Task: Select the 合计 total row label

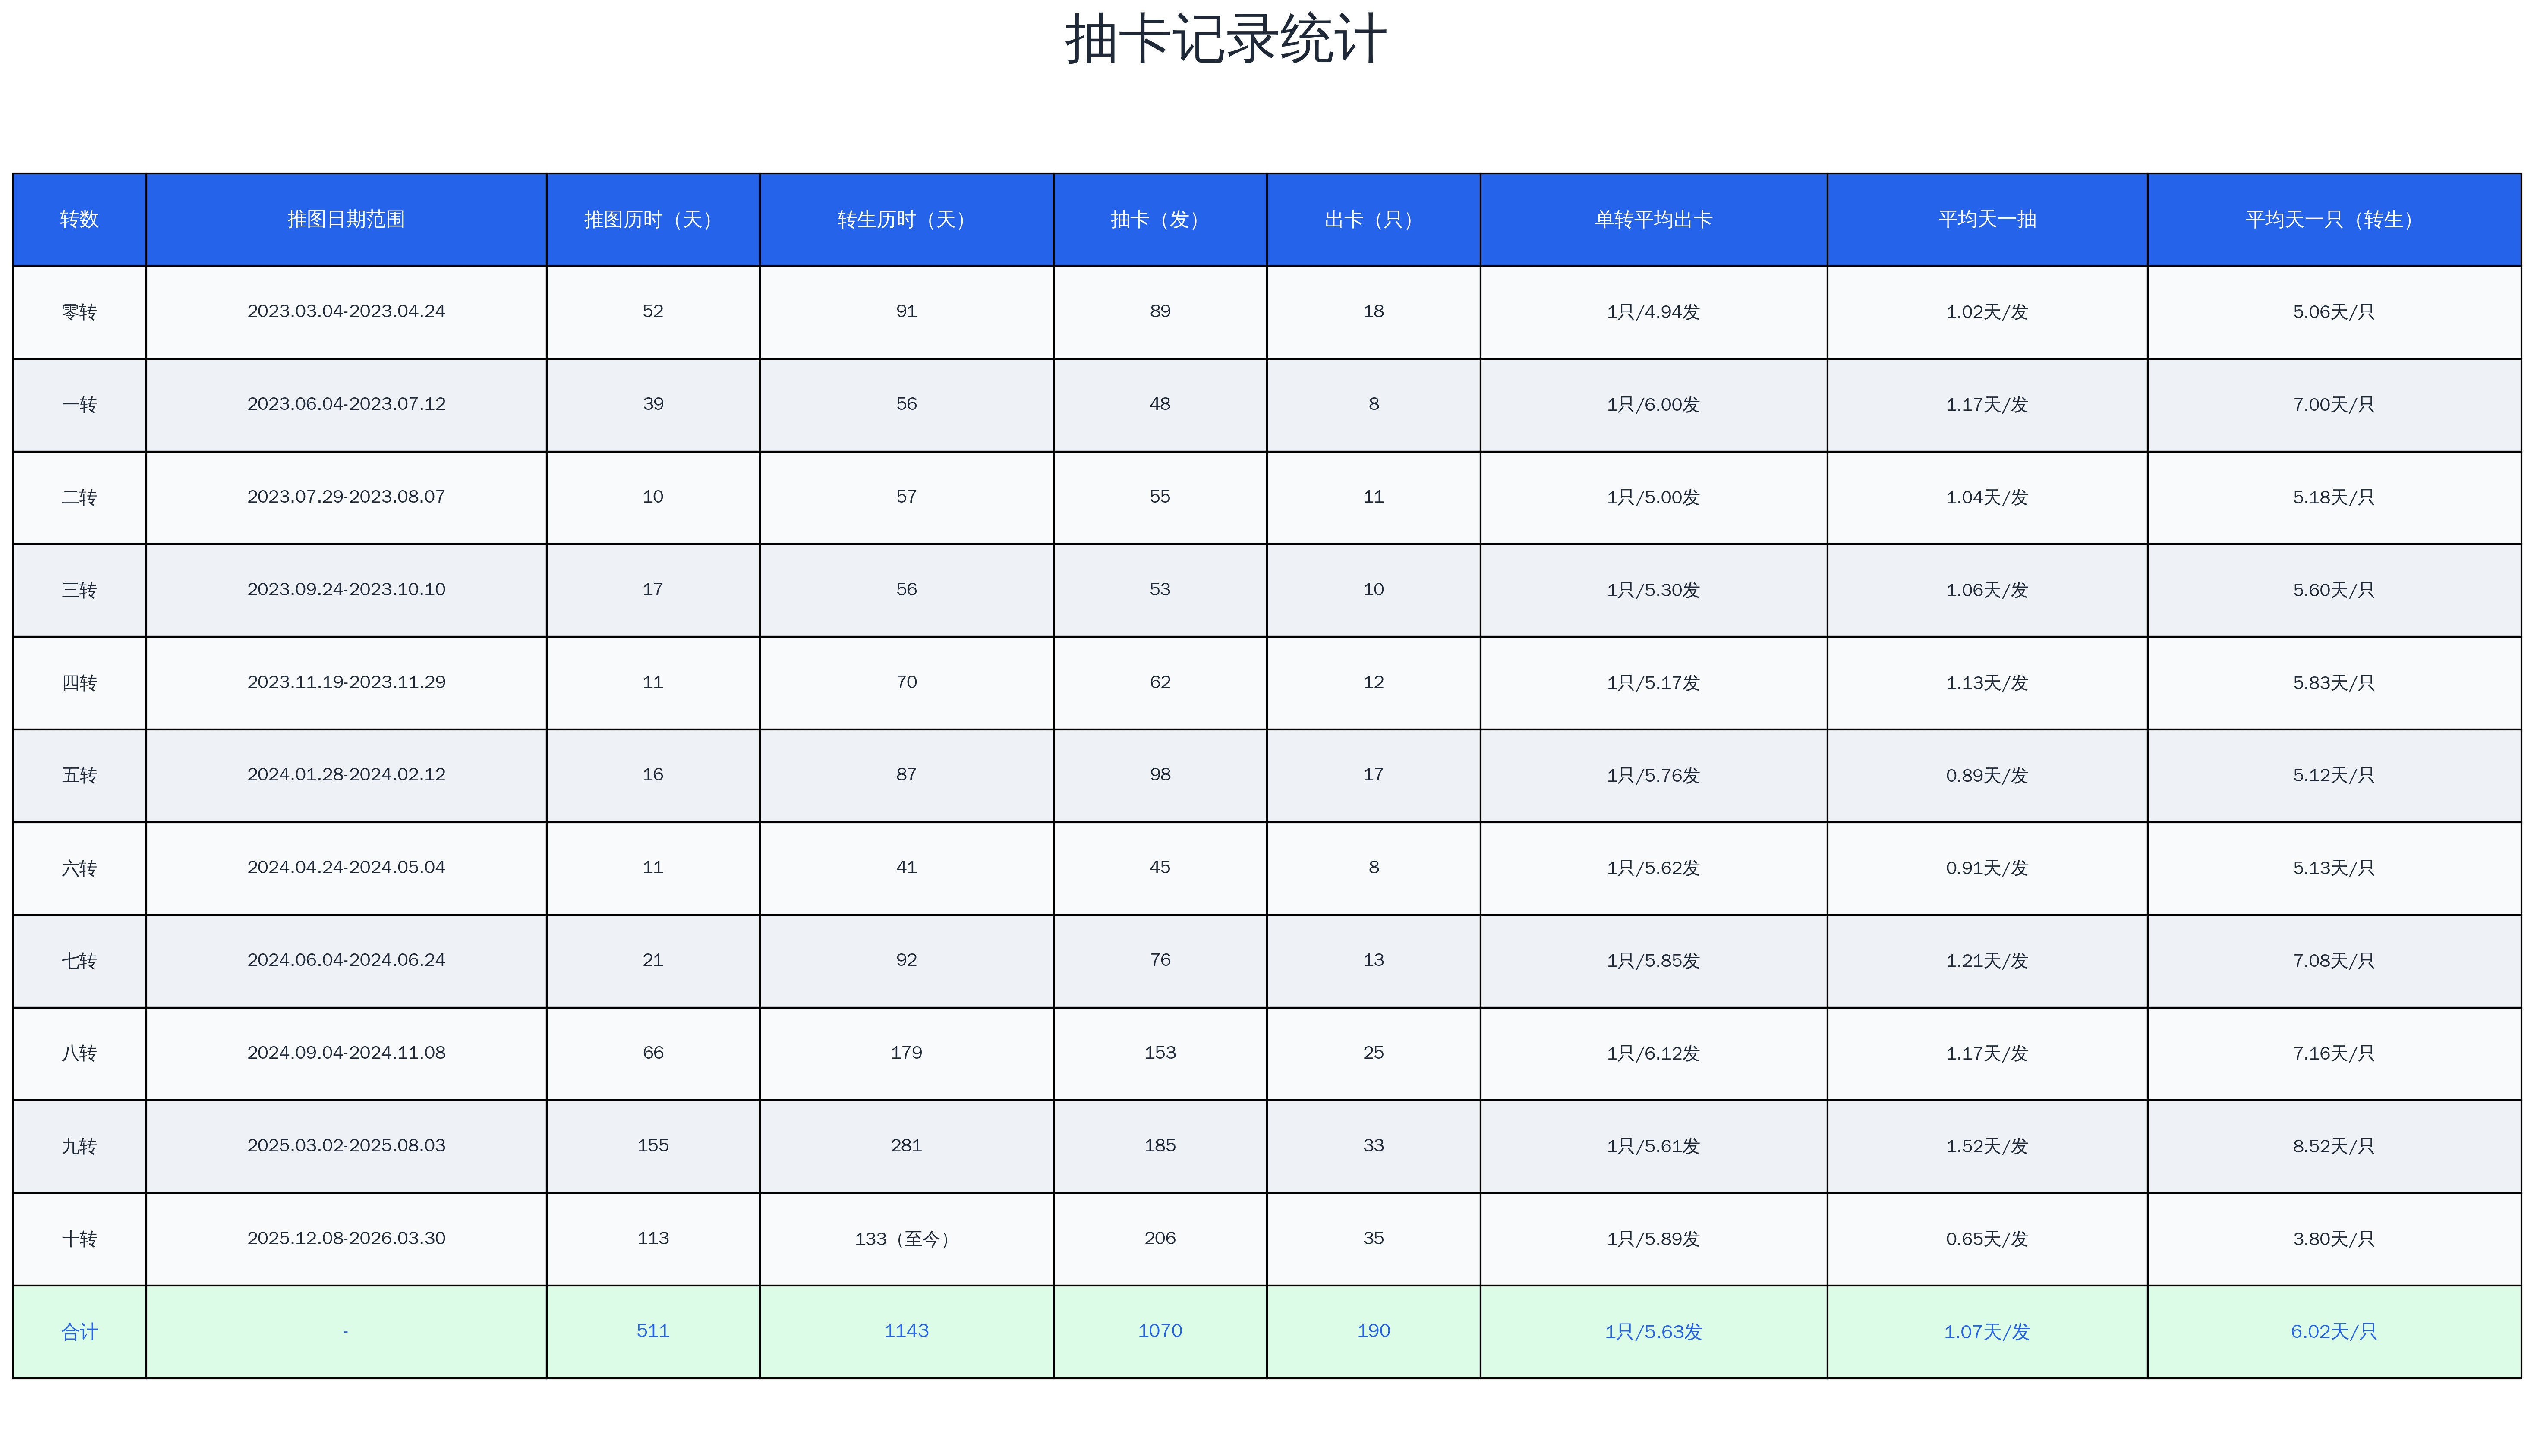Action: tap(79, 1332)
